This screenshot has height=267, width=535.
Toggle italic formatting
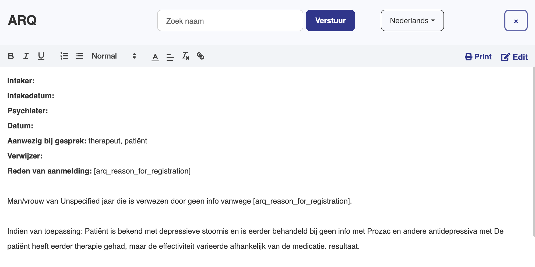pyautogui.click(x=26, y=56)
